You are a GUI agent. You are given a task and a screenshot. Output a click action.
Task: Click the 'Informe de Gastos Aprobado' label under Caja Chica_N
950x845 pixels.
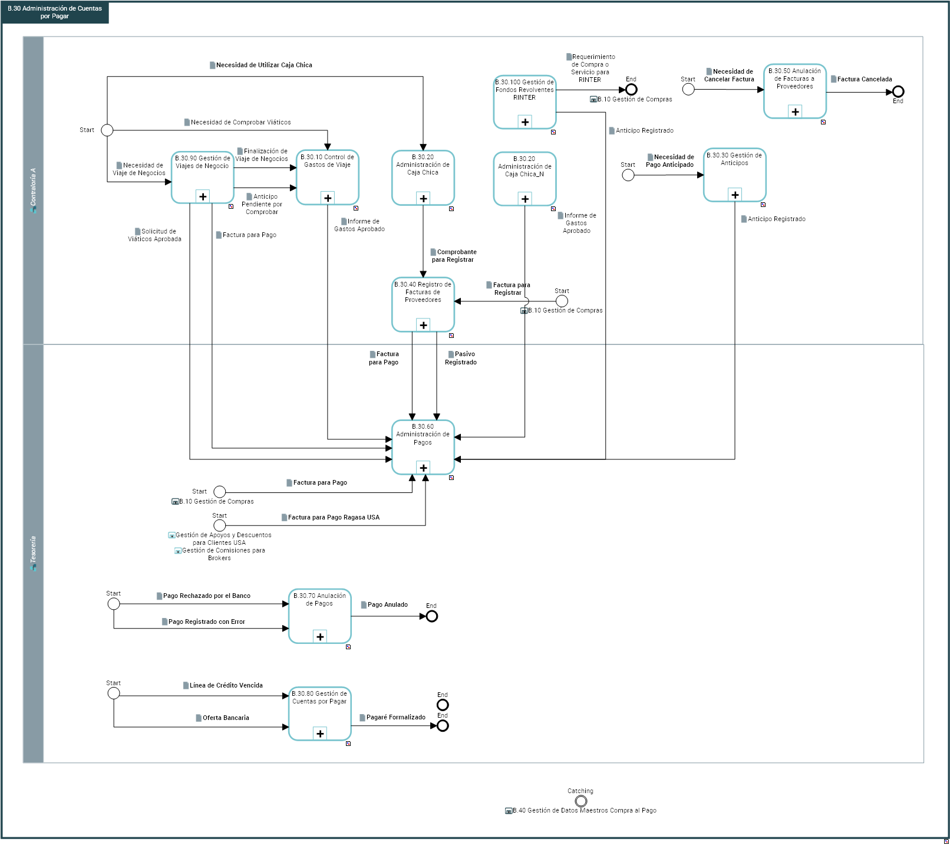pos(577,223)
